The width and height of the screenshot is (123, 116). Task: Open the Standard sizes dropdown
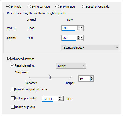pos(90,47)
